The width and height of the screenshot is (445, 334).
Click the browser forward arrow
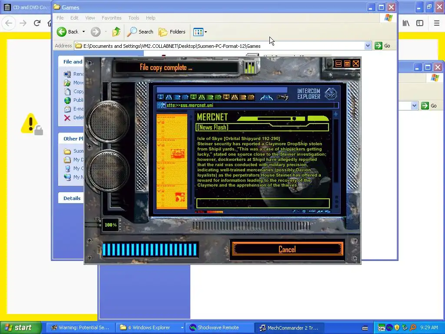23,23
